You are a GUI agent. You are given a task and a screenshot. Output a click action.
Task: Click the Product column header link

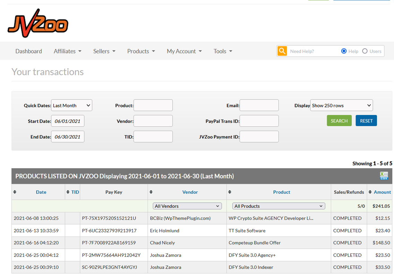point(281,192)
